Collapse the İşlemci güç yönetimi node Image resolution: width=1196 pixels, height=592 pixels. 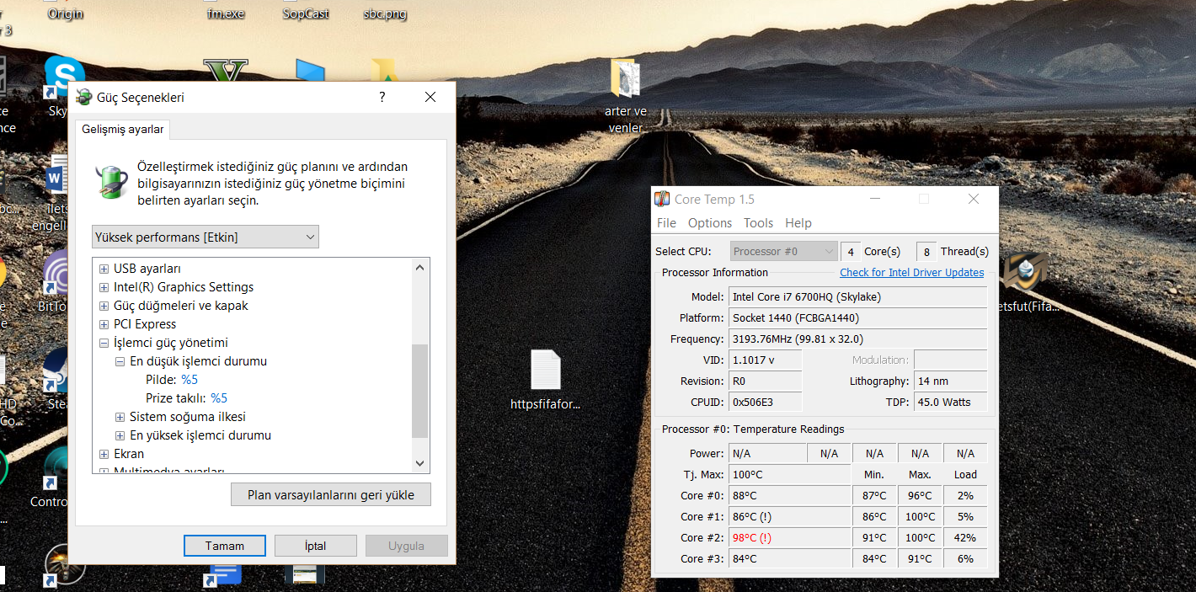(104, 343)
